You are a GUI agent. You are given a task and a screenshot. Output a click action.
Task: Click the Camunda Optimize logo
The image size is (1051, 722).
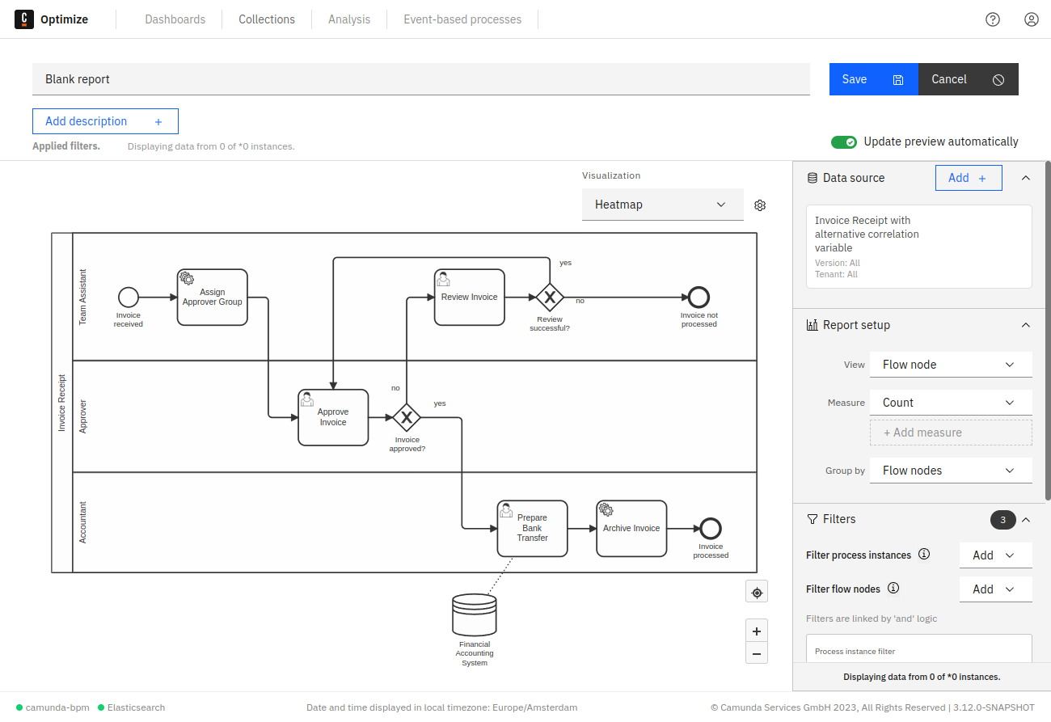click(24, 19)
